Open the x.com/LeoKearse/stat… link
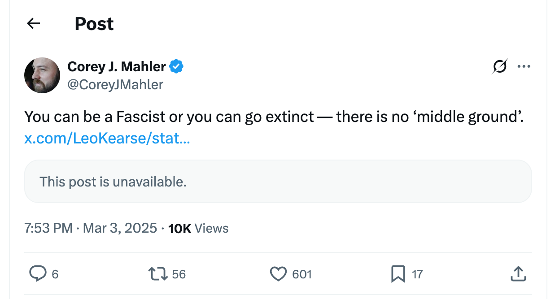555x299 pixels. 107,139
